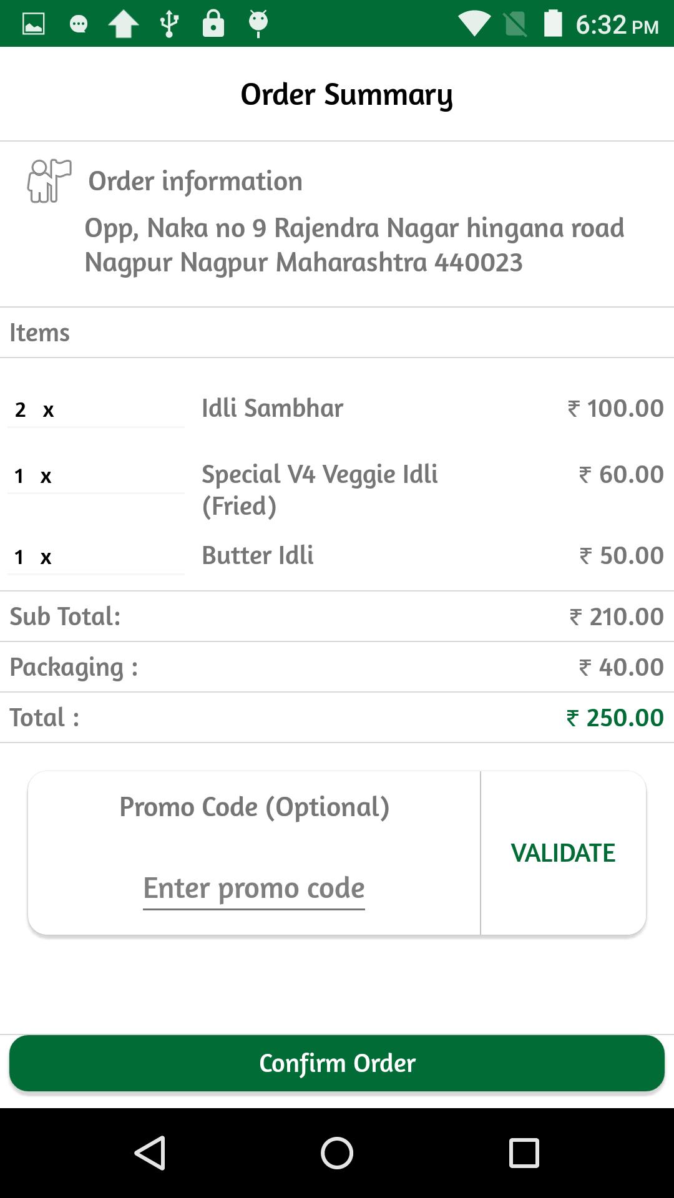Tap the delivery address text
The height and width of the screenshot is (1198, 674).
354,245
